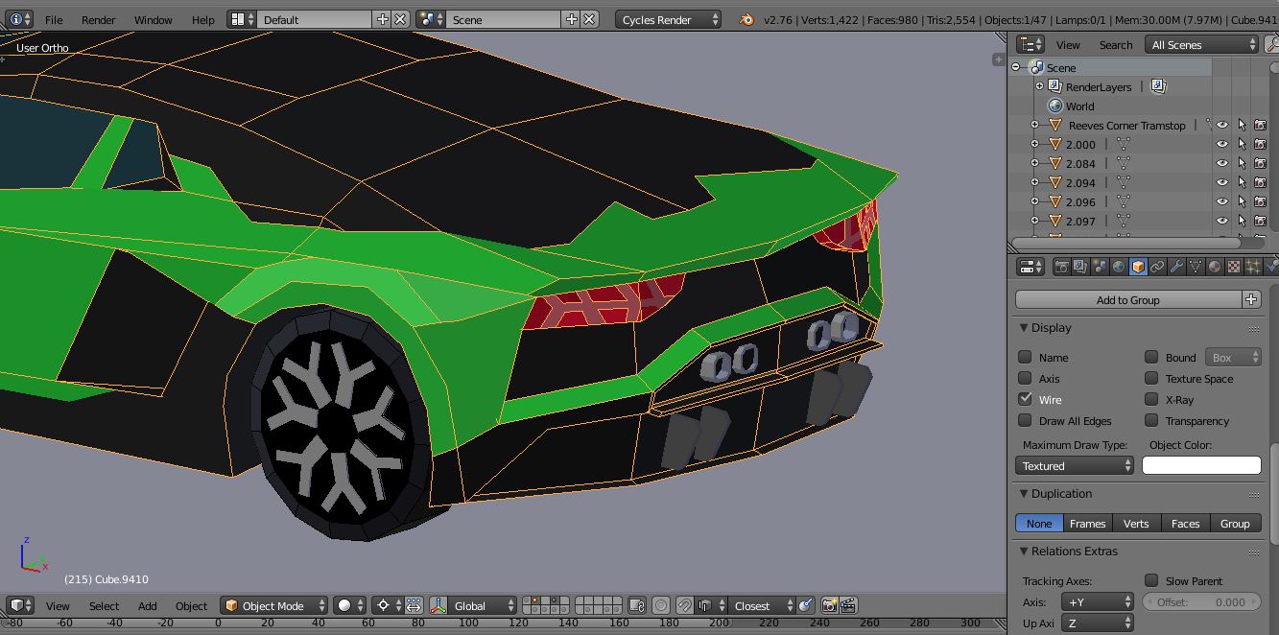The image size is (1279, 635).
Task: Switch to the World properties globe icon
Action: click(1119, 267)
